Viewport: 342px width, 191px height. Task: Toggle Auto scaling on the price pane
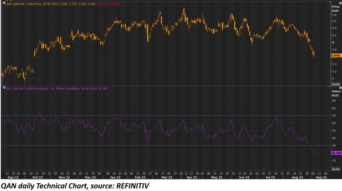click(x=336, y=84)
